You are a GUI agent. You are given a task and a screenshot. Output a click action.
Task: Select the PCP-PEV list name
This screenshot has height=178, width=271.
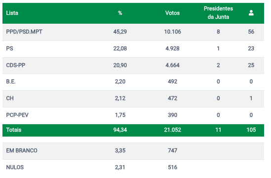coord(17,115)
